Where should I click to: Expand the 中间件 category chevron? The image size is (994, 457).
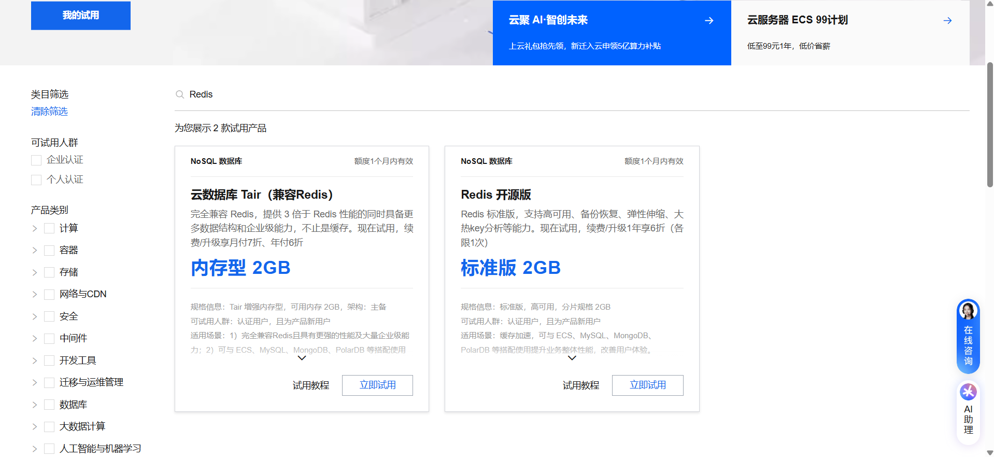[x=35, y=339]
